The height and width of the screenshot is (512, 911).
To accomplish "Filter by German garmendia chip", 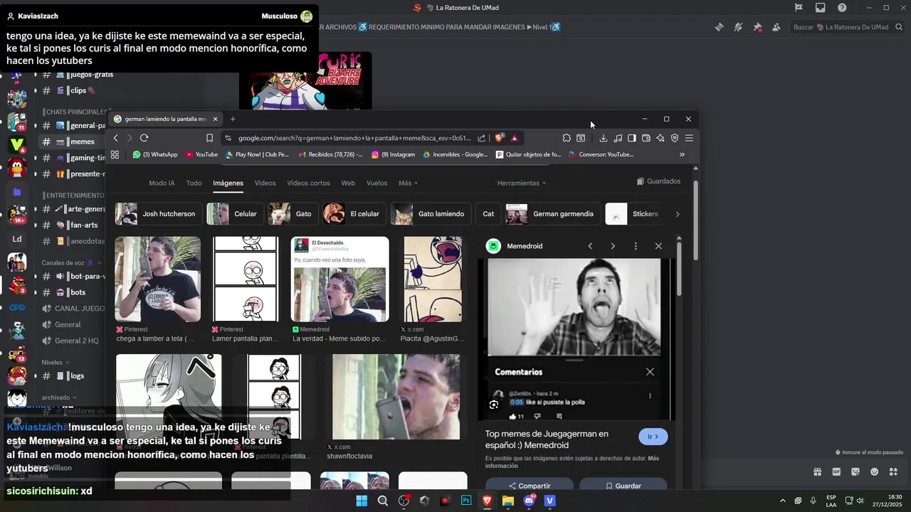I will click(552, 214).
